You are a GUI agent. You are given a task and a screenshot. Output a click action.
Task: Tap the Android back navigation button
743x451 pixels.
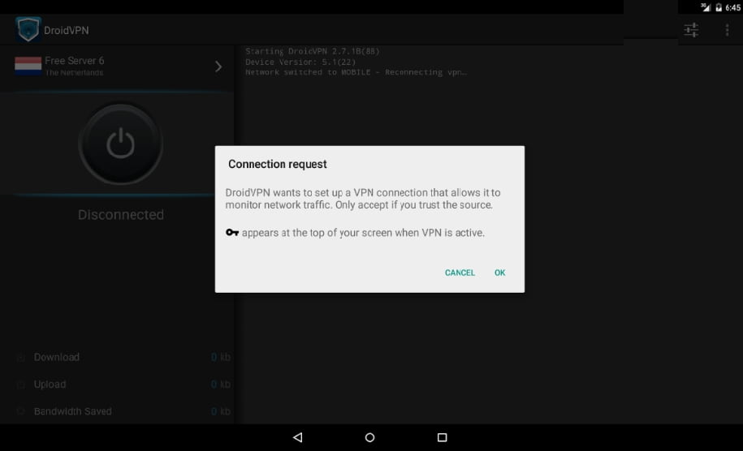(297, 437)
